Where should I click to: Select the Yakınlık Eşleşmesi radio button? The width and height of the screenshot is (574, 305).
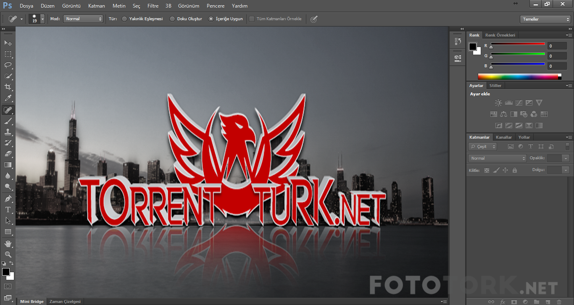click(x=124, y=19)
